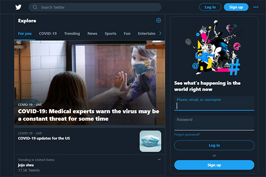
Task: Click the Twitter bird logo
Action: click(18, 7)
